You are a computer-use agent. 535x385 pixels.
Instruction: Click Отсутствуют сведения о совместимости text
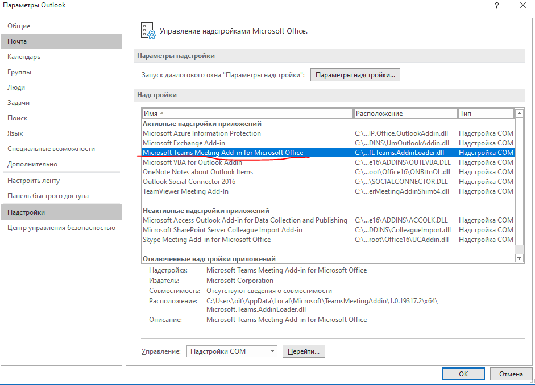point(269,291)
